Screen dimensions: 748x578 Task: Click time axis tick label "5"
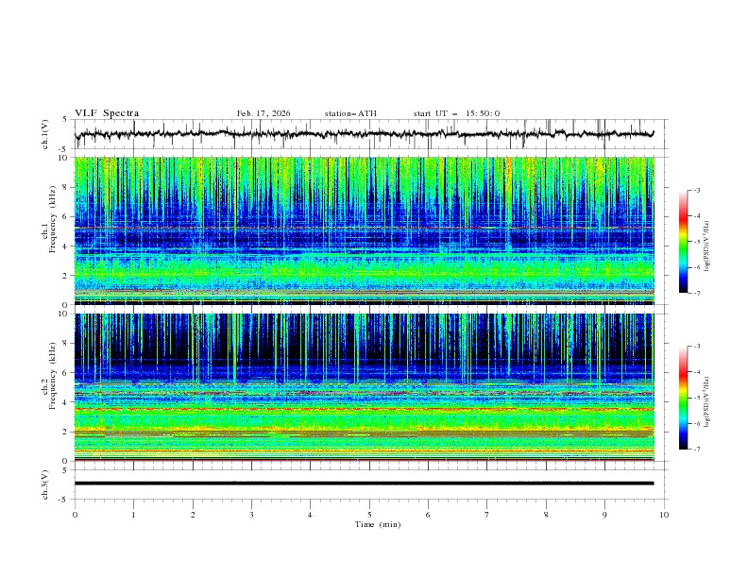pyautogui.click(x=369, y=515)
